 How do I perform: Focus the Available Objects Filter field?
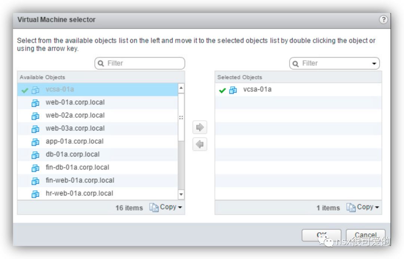140,63
